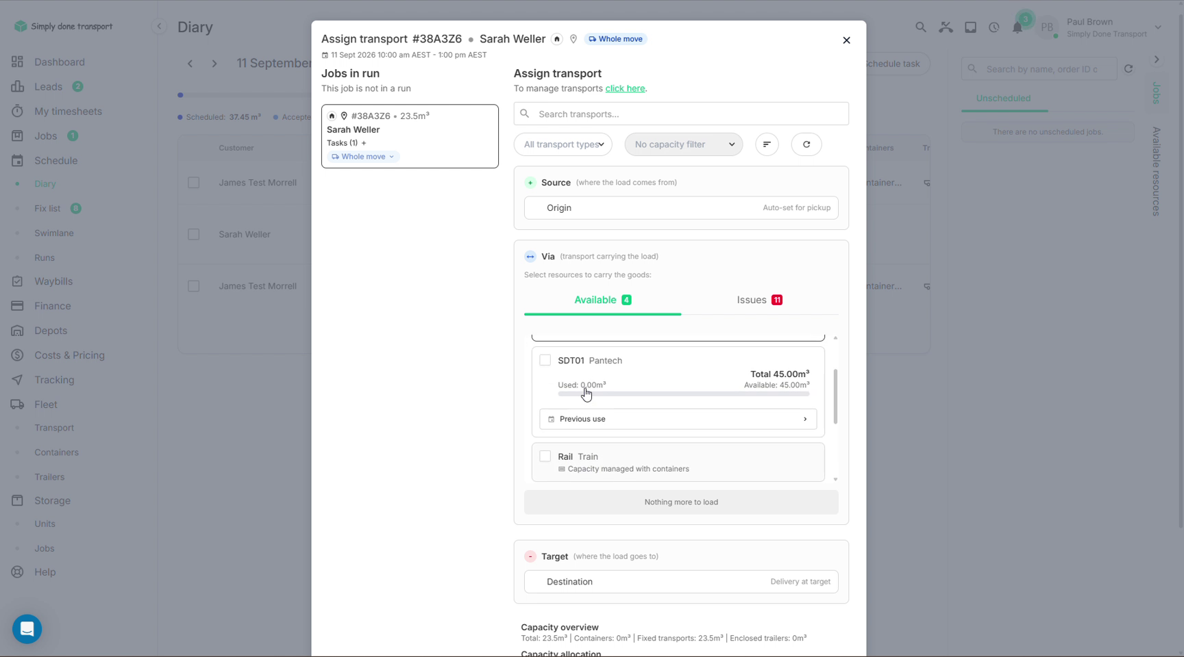
Task: Open Dashboard from sidebar
Action: pyautogui.click(x=60, y=62)
